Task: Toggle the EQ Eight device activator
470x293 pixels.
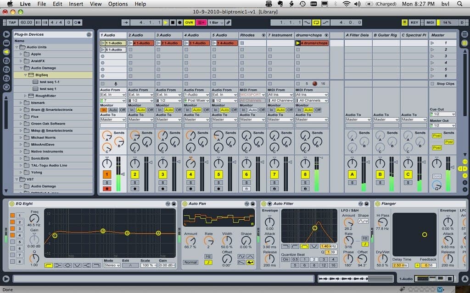Action: [12, 204]
